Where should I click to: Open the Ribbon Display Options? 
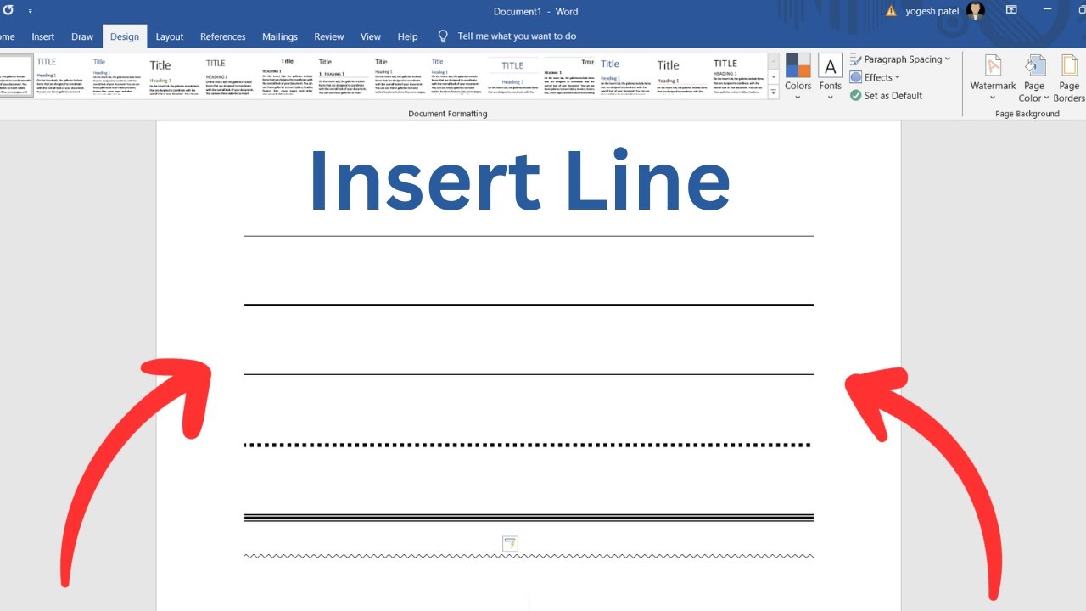[x=1011, y=11]
